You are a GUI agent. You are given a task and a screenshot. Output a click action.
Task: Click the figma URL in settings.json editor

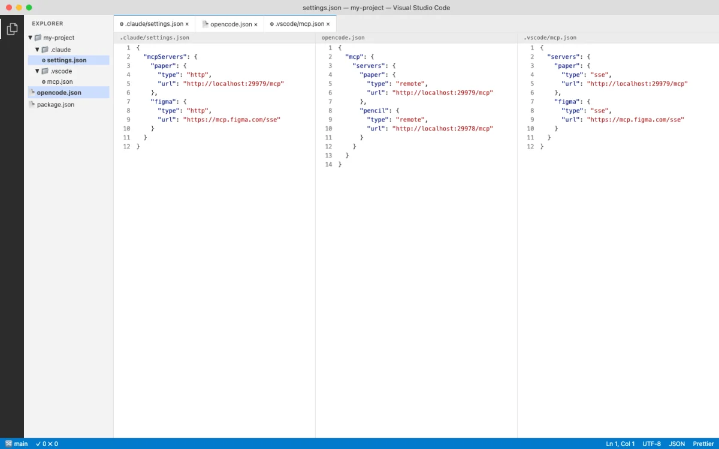231,120
